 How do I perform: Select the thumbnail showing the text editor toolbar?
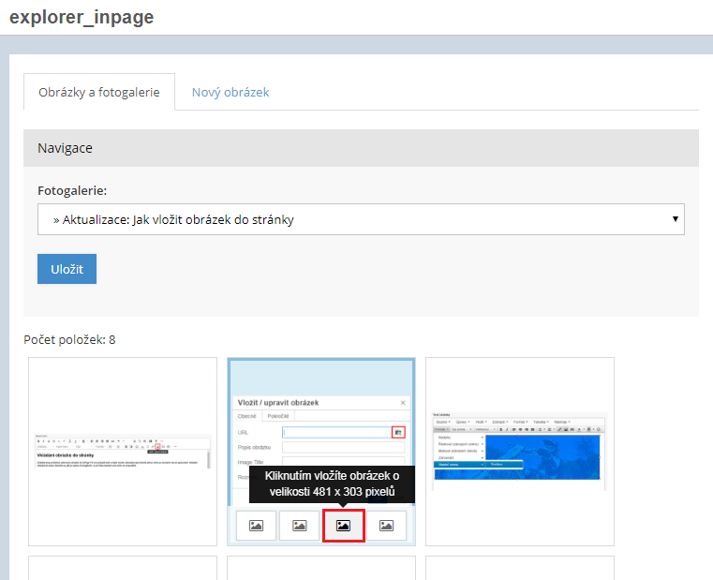[x=123, y=451]
